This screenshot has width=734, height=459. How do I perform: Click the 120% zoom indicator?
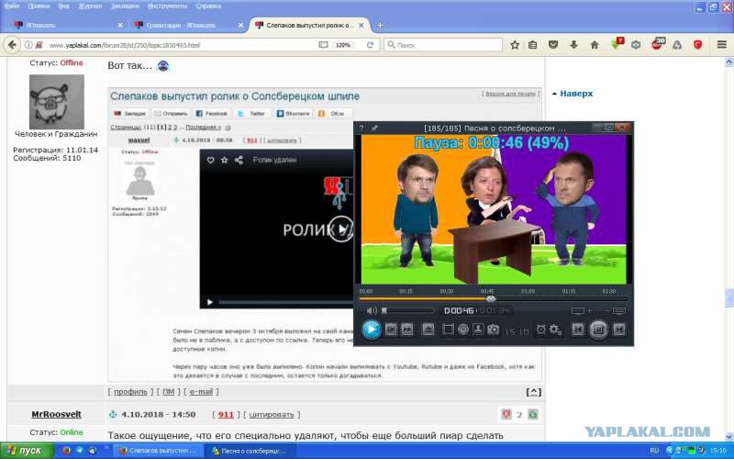(343, 45)
